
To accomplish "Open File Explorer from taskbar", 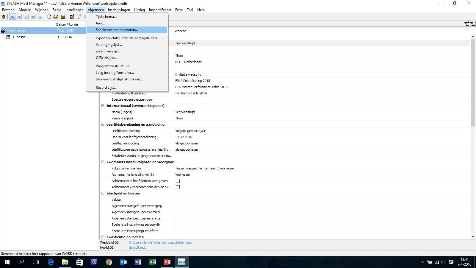I will [x=65, y=262].
